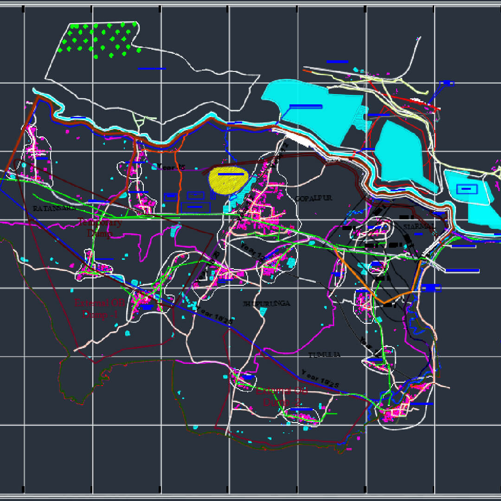Select the cyan pond enclosed by red loop
The width and height of the screenshot is (501, 501).
pyautogui.click(x=403, y=153)
